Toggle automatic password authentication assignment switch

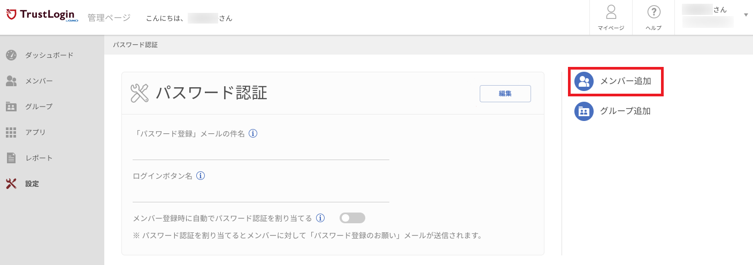pyautogui.click(x=352, y=218)
